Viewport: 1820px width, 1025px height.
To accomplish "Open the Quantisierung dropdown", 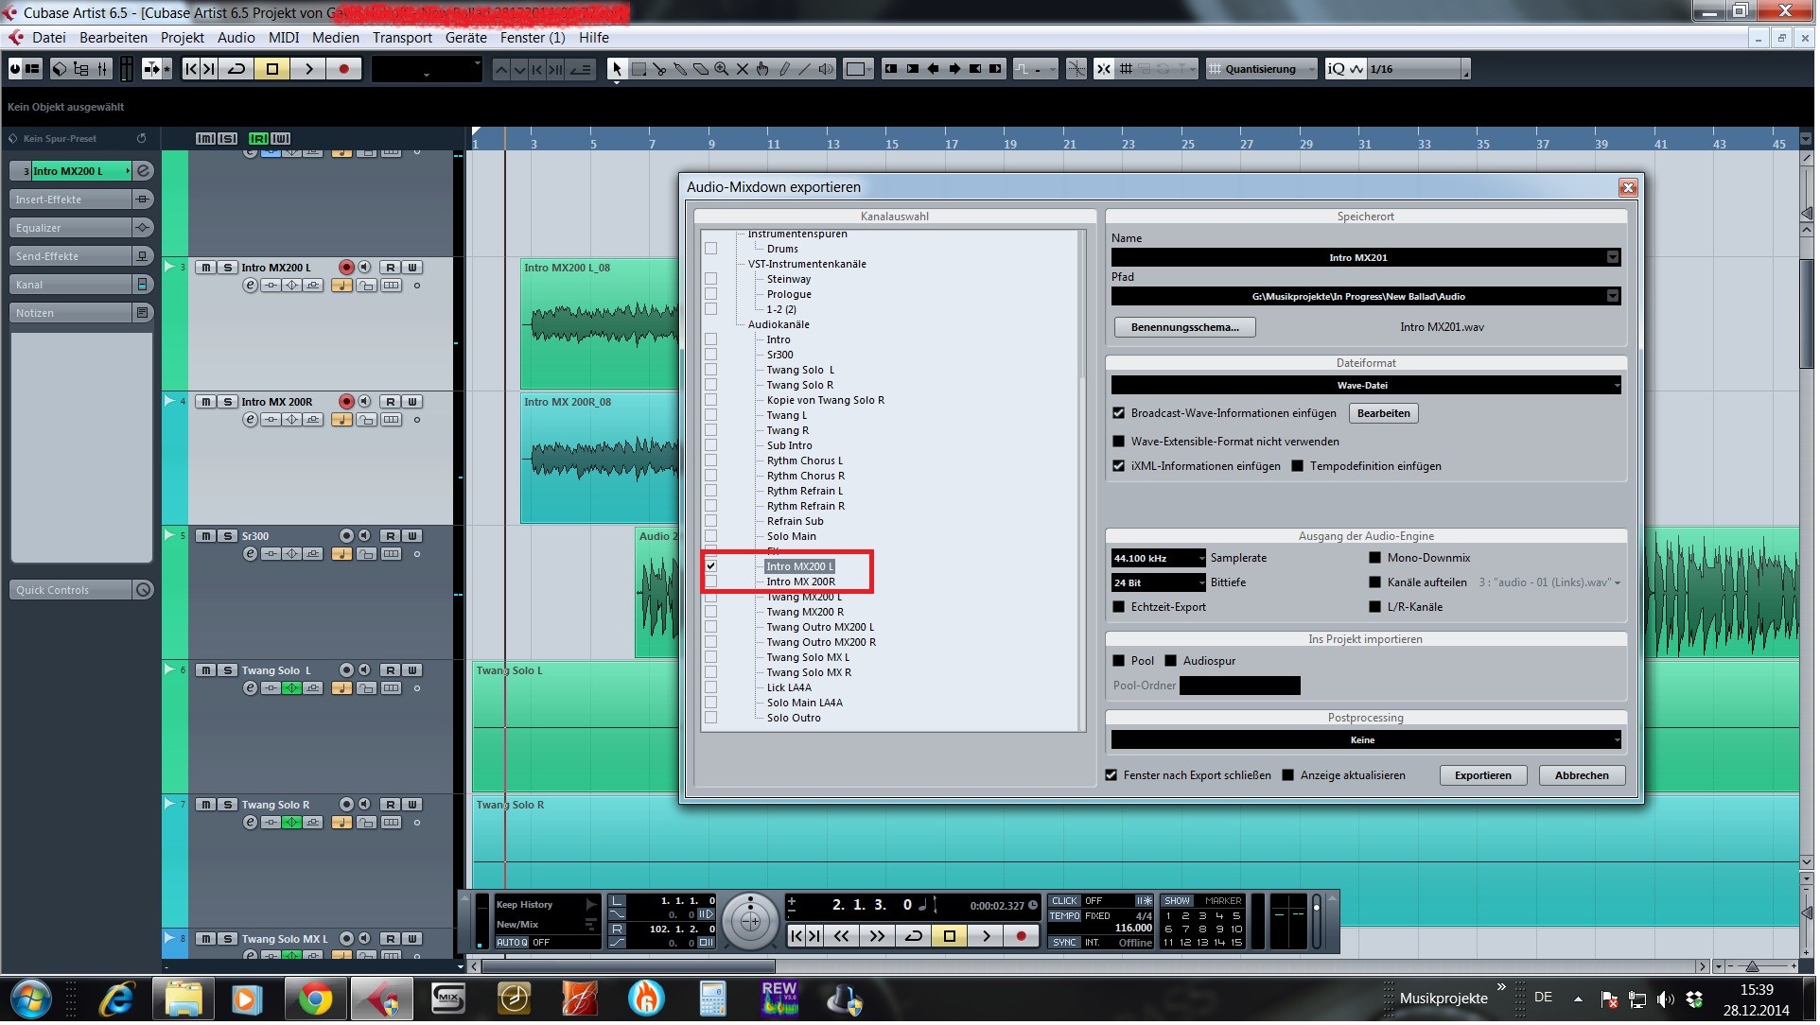I will pyautogui.click(x=1263, y=69).
